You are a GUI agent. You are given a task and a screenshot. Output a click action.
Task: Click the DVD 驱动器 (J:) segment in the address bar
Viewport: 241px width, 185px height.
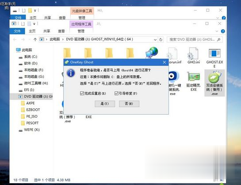[99, 39]
